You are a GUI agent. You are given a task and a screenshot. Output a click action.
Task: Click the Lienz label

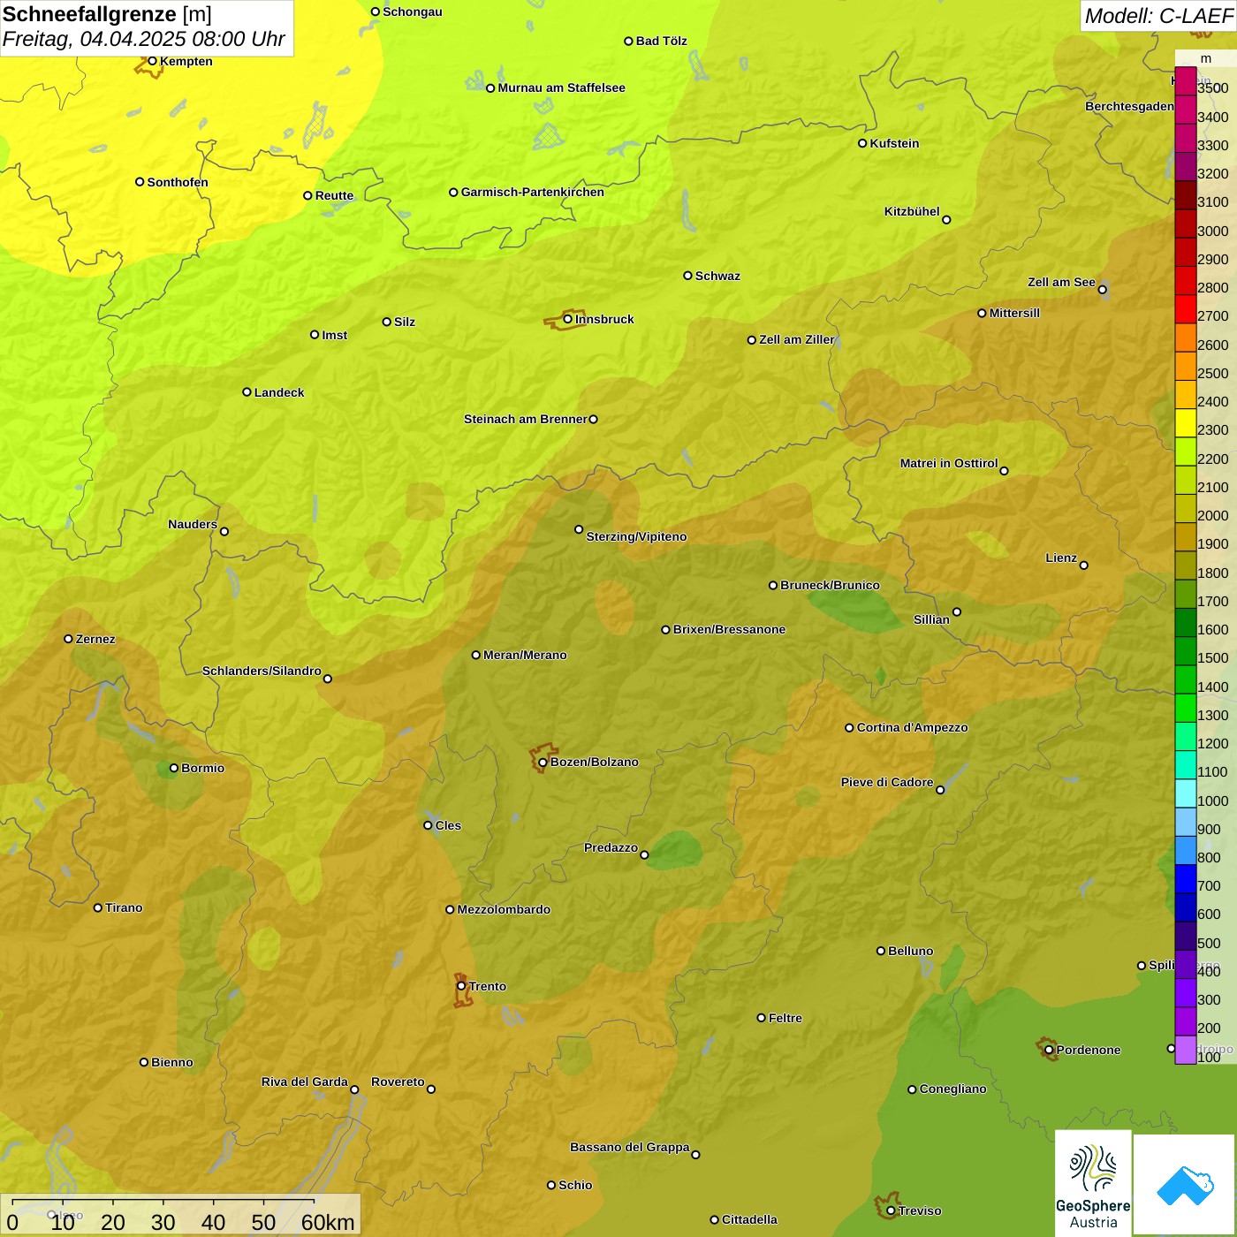click(1061, 558)
